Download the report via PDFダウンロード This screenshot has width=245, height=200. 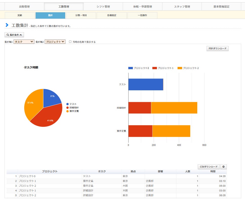(217, 49)
